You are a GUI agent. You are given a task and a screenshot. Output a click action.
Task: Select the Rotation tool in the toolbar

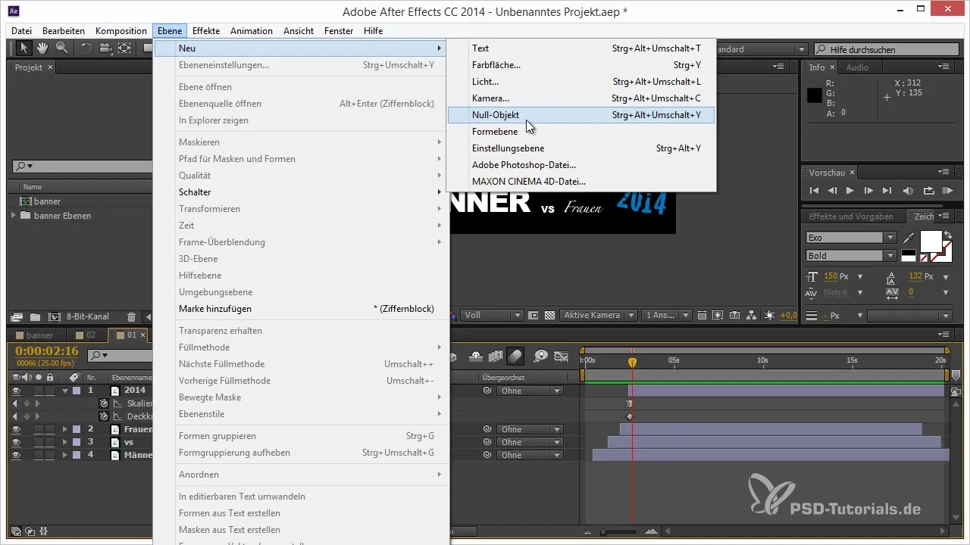tap(86, 48)
